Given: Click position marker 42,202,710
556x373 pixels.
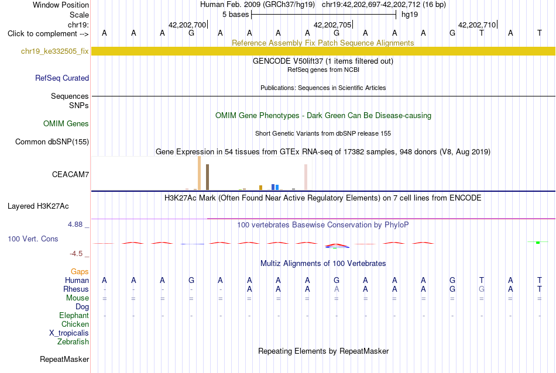Looking at the screenshot, I should [477, 25].
